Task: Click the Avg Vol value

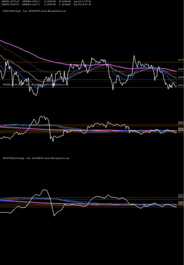Action: click(82, 1)
